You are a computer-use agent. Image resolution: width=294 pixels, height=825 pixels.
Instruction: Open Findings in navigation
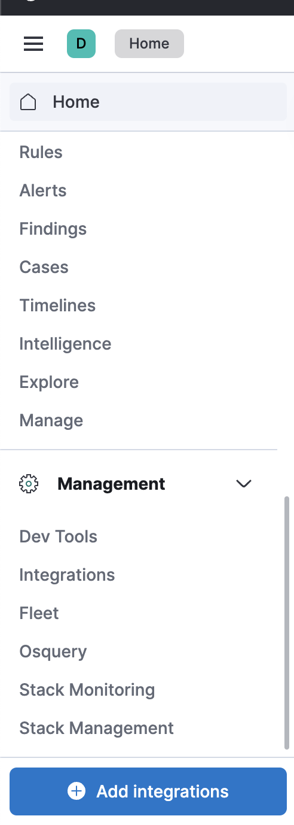(53, 229)
